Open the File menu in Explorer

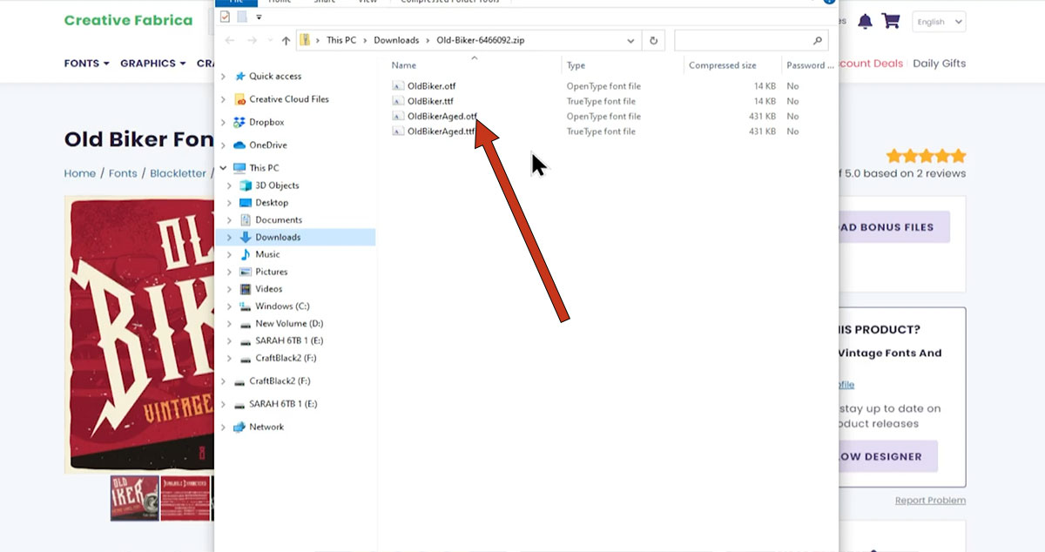pyautogui.click(x=237, y=3)
